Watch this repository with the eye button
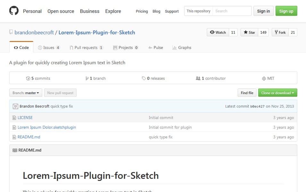Screen dimensions: 306x192 218,32
